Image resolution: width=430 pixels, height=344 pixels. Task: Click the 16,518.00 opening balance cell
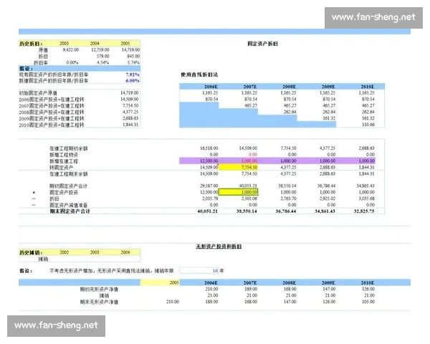coord(209,148)
